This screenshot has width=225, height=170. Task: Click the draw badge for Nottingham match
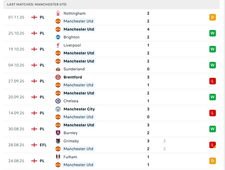[213, 17]
